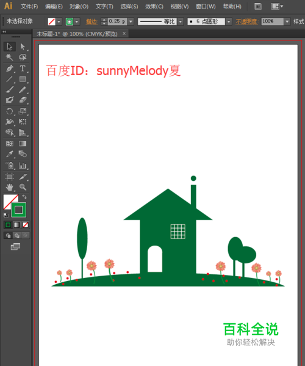
Task: Select the Pen tool
Action: pos(10,68)
